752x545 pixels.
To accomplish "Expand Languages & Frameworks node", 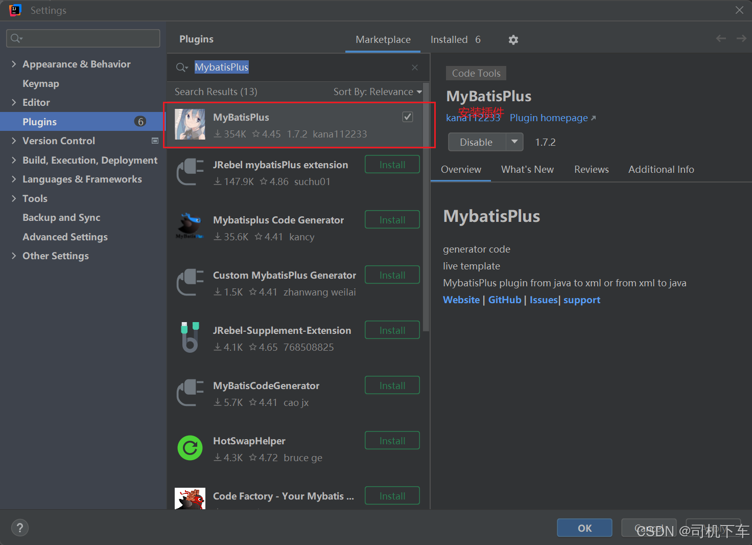I will pyautogui.click(x=14, y=179).
